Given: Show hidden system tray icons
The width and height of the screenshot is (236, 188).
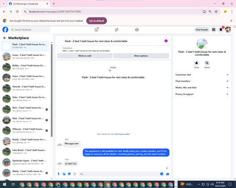Looking at the screenshot, I should point(199,184).
